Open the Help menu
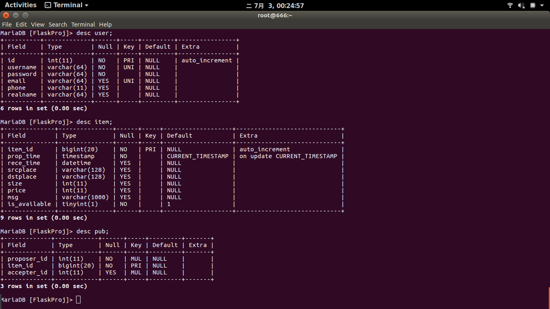This screenshot has width=550, height=309. (105, 25)
